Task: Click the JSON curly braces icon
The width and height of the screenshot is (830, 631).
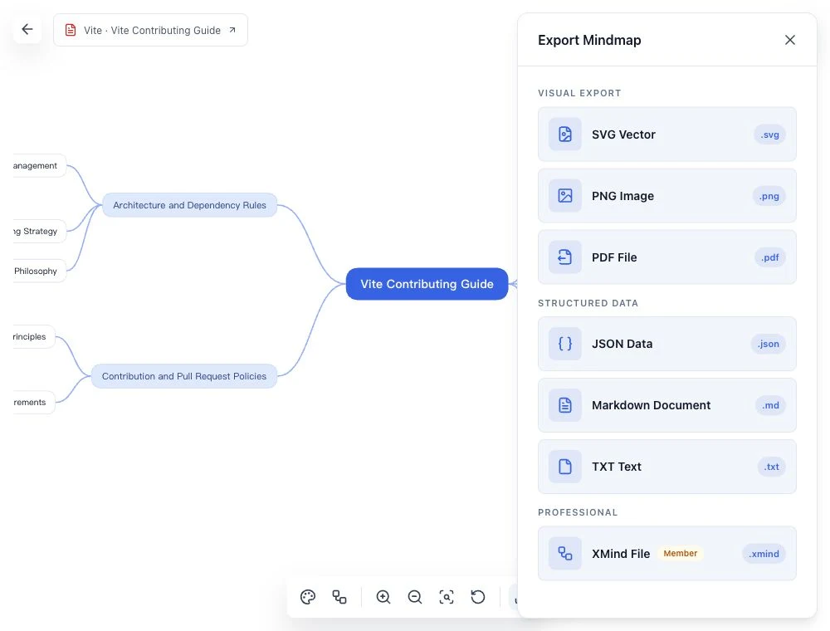Action: [x=564, y=344]
